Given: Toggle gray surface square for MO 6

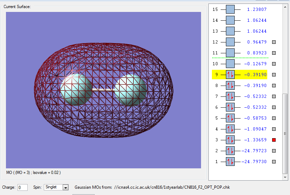Looking at the screenshot, I should coord(274,107).
